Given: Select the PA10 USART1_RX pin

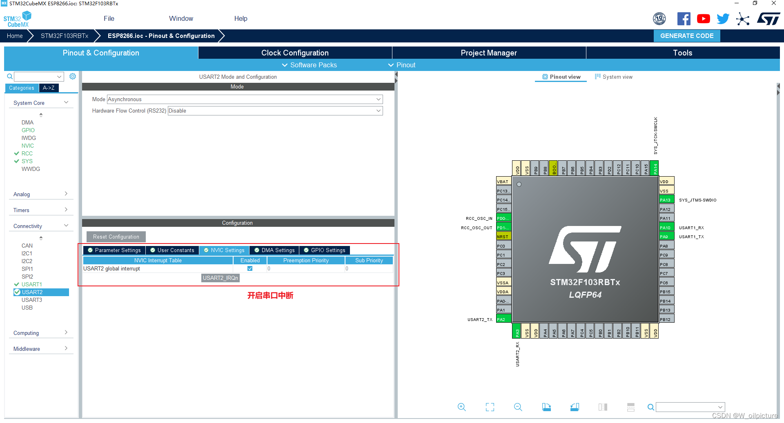Looking at the screenshot, I should (667, 228).
